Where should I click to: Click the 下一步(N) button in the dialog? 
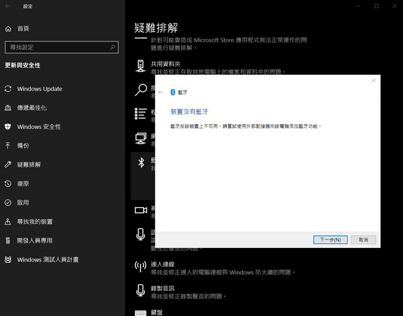(330, 240)
